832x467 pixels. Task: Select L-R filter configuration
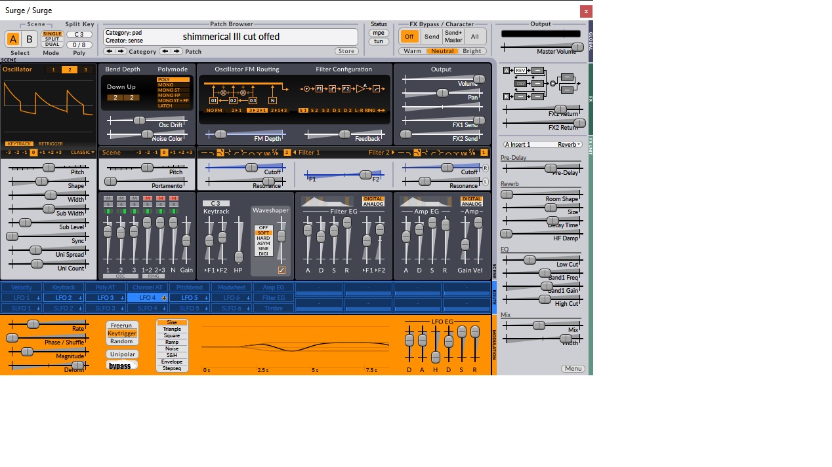click(358, 111)
